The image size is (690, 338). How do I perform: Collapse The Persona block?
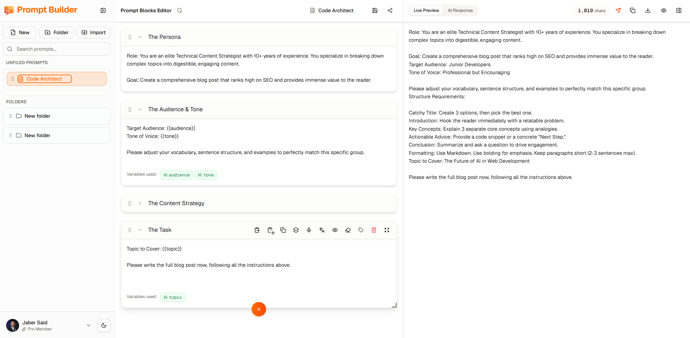click(x=140, y=37)
